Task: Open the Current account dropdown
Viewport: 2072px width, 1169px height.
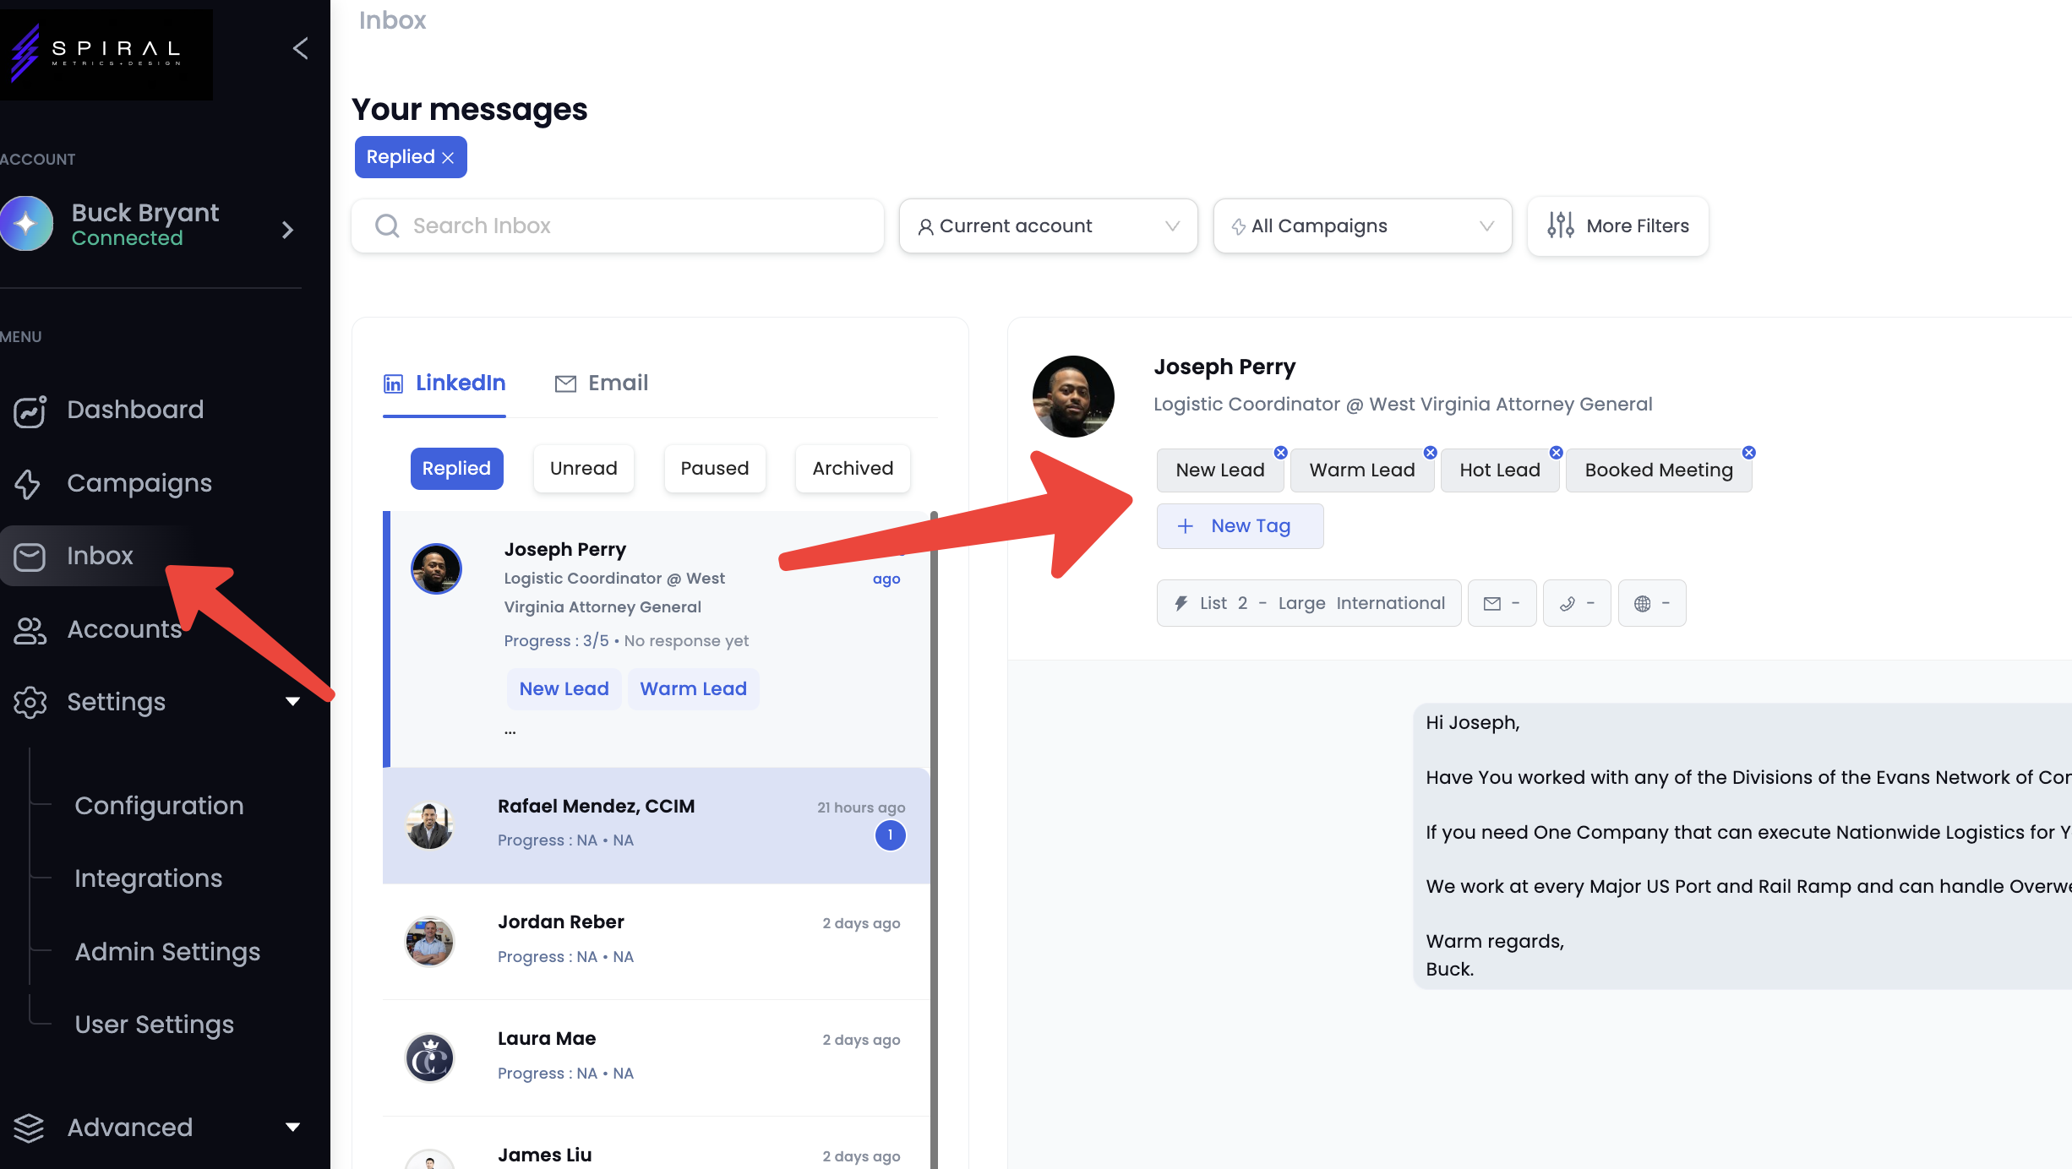Action: [1048, 226]
